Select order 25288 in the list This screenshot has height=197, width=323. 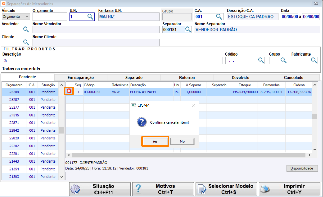point(30,92)
